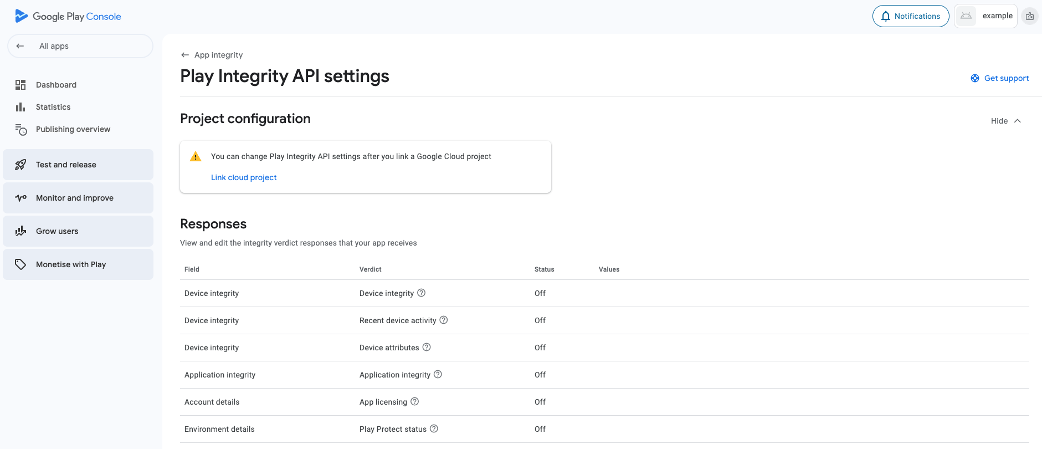Click Application integrity help icon

438,374
